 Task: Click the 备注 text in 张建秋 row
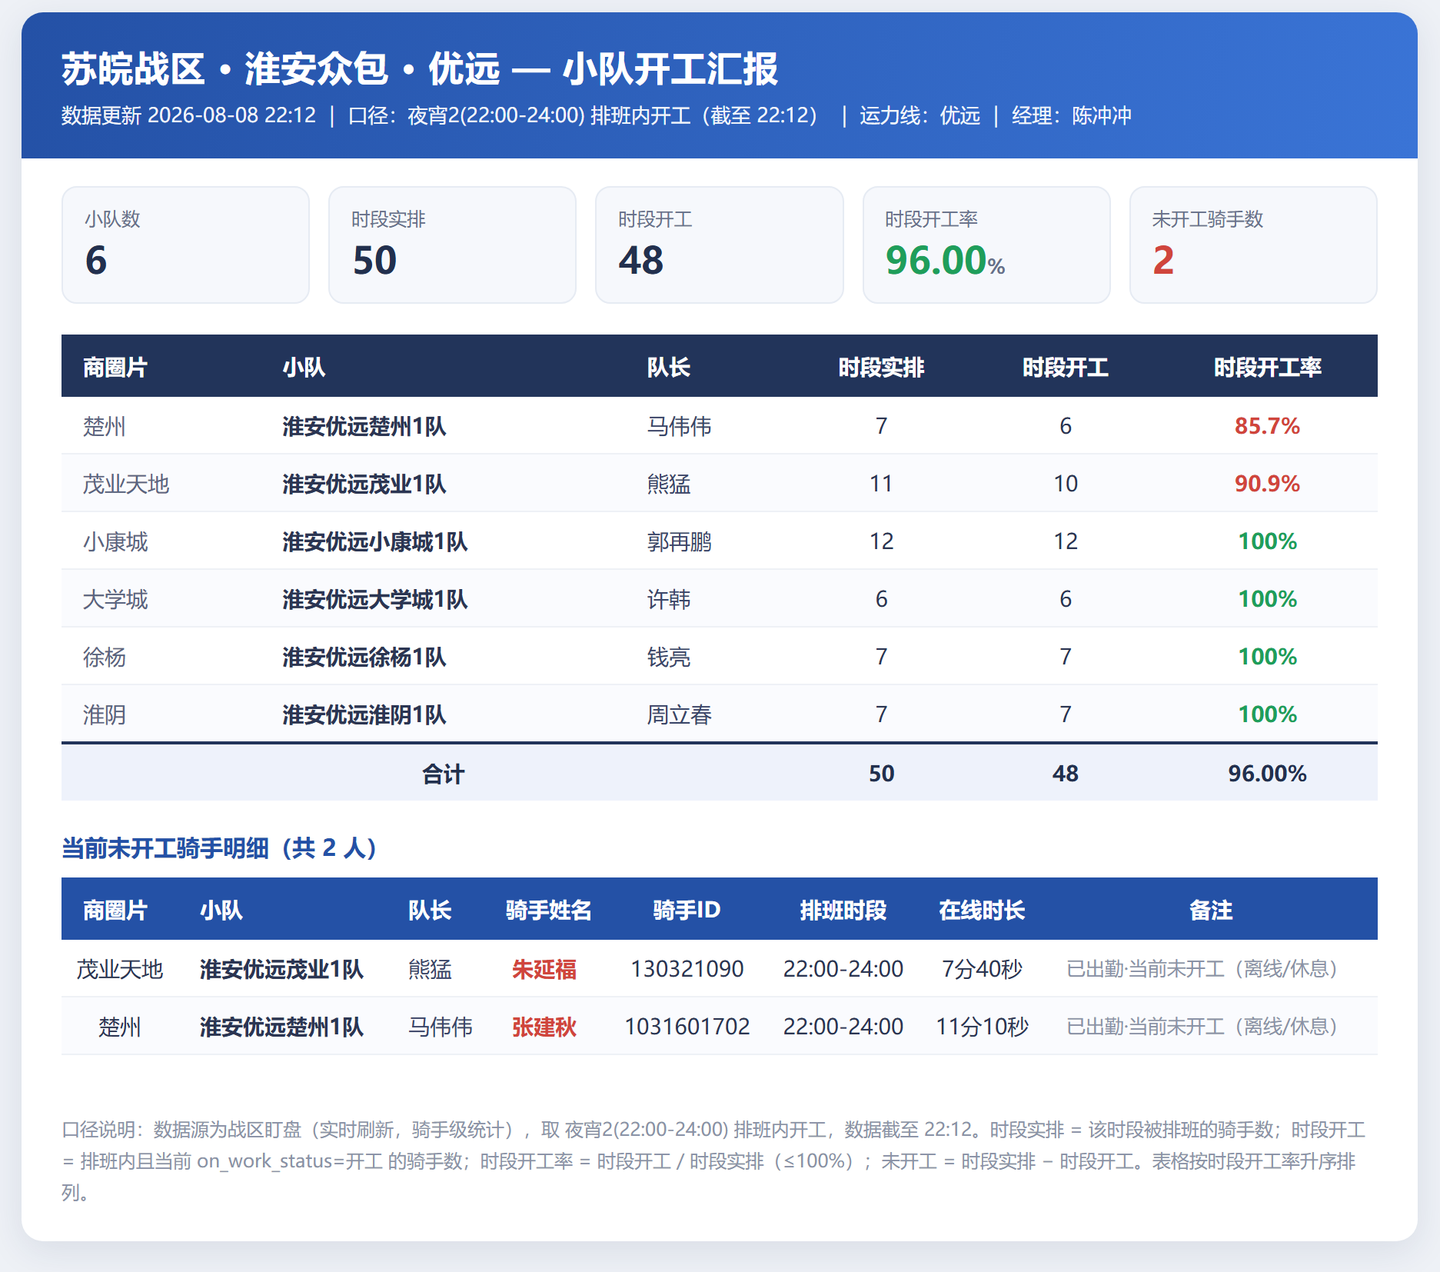tap(1204, 1027)
